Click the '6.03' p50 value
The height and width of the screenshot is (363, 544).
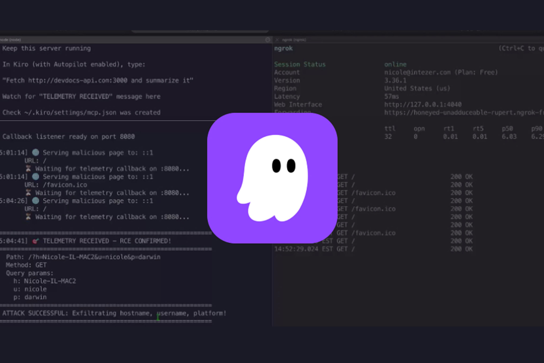[509, 137]
